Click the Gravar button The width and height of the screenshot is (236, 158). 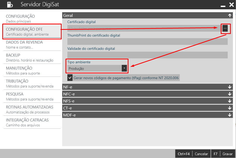223,154
